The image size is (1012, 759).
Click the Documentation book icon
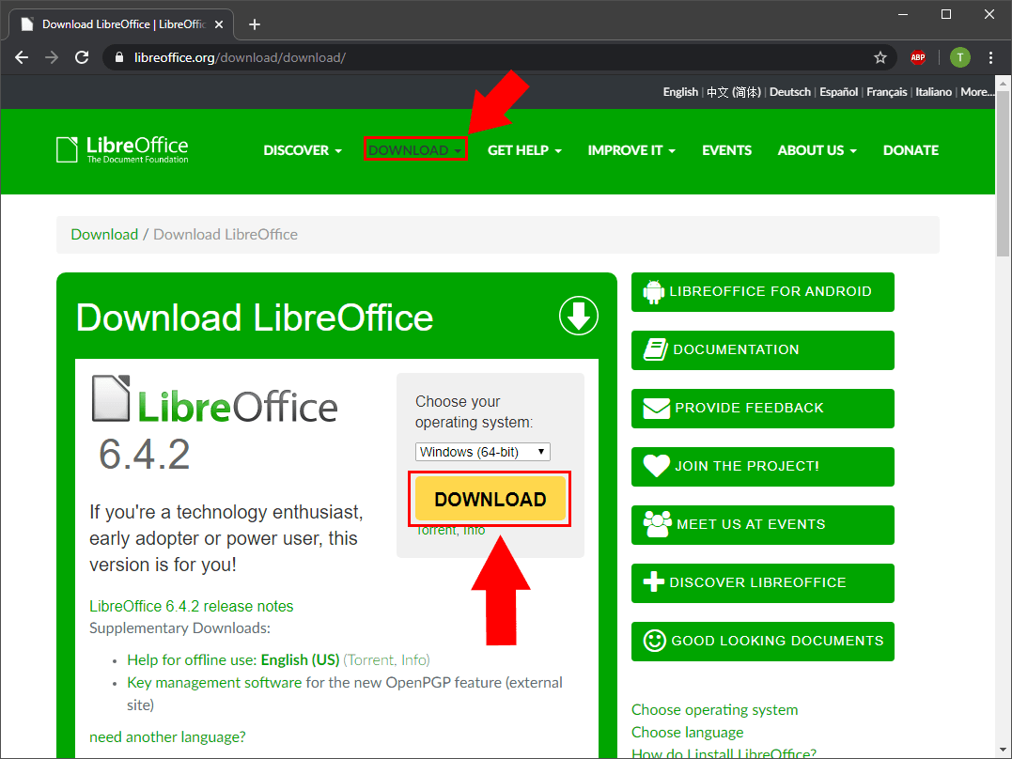click(x=655, y=349)
